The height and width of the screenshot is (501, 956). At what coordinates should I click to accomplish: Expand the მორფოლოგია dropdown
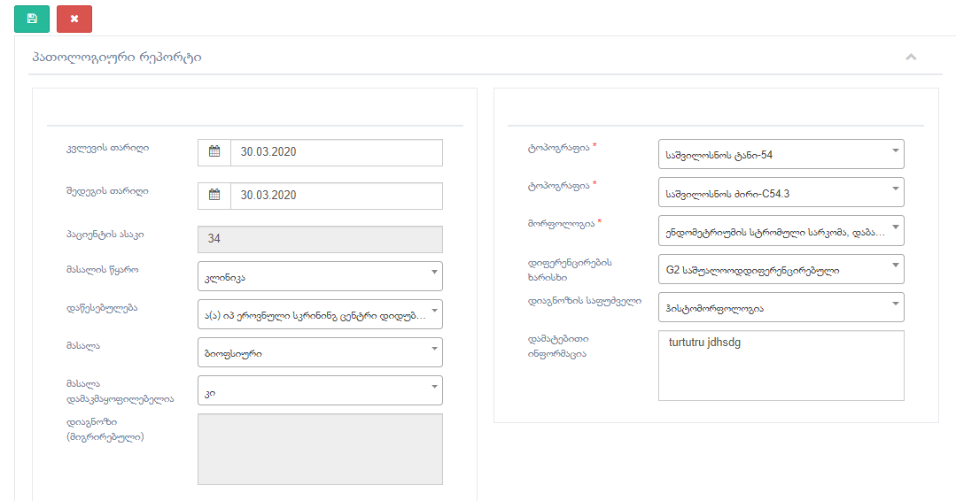pyautogui.click(x=781, y=230)
